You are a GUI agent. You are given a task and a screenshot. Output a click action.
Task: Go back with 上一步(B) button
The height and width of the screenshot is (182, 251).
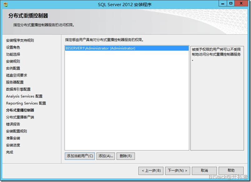click(151, 171)
